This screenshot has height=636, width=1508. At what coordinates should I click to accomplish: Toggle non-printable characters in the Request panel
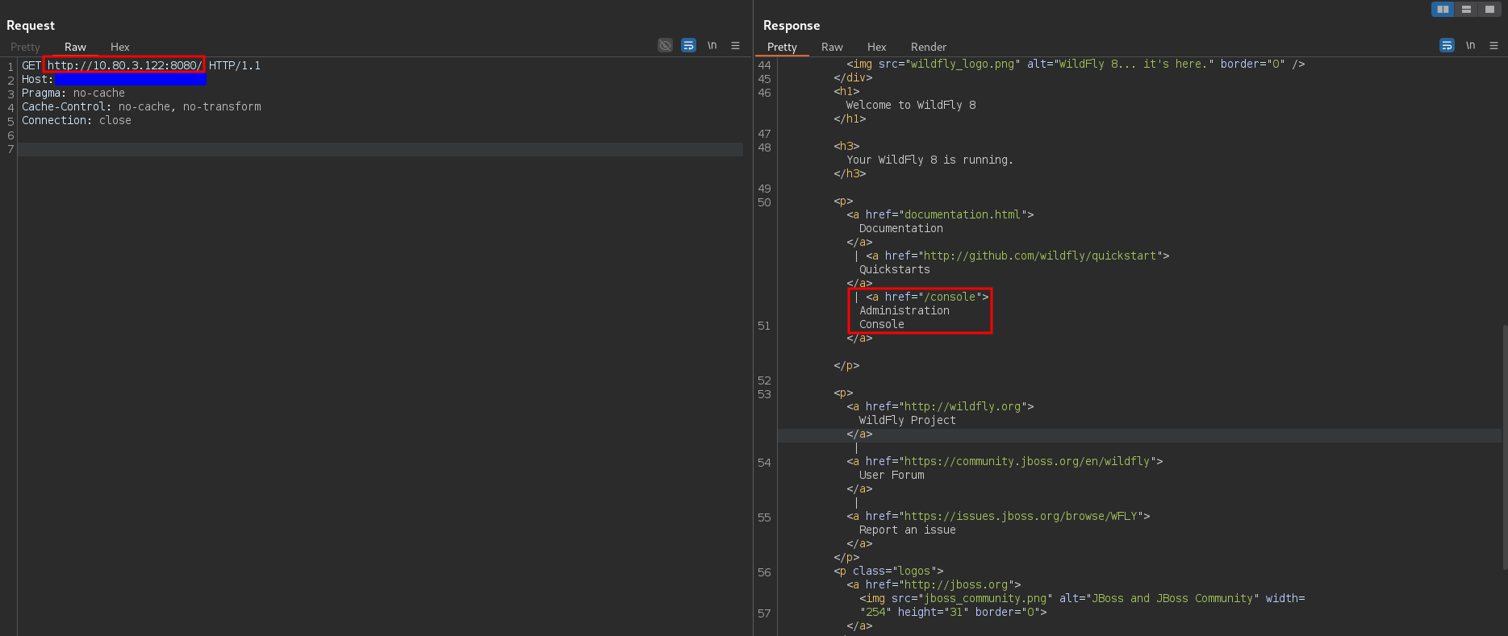[665, 45]
